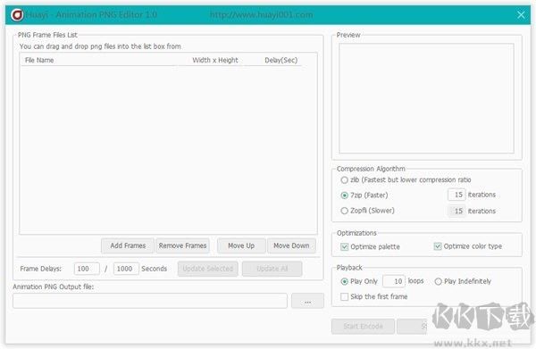This screenshot has height=349, width=536.
Task: Close the Animation PNG Editor window
Action: [521, 15]
